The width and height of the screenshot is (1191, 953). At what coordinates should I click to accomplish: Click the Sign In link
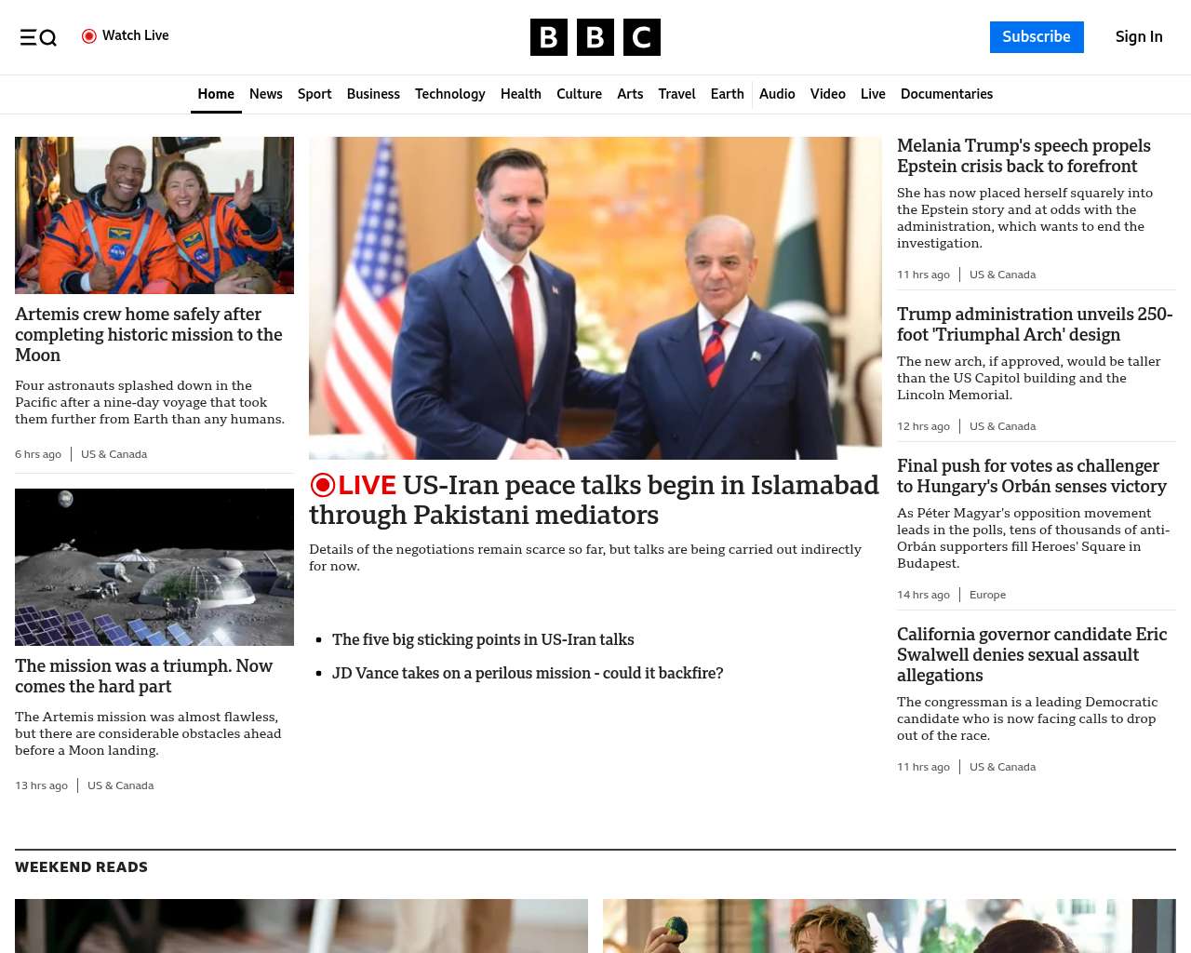(1138, 37)
